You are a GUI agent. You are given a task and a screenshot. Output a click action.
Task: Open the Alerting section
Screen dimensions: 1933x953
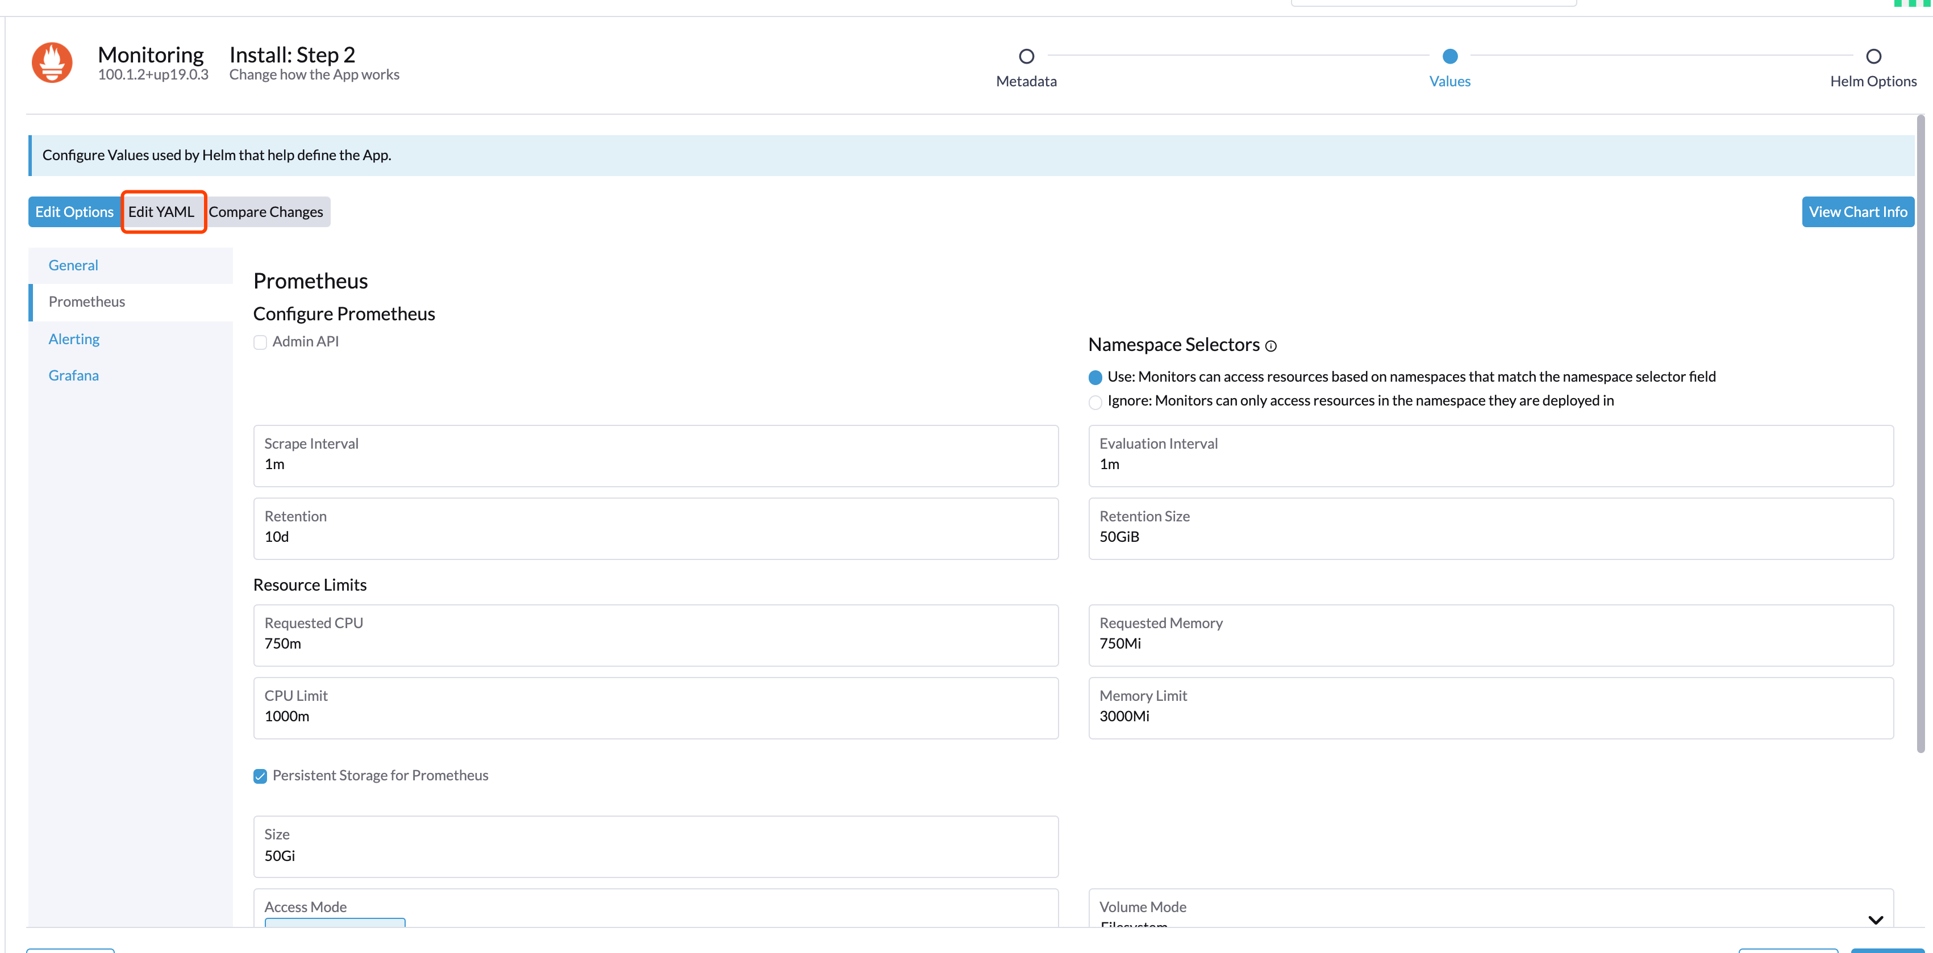click(x=73, y=339)
